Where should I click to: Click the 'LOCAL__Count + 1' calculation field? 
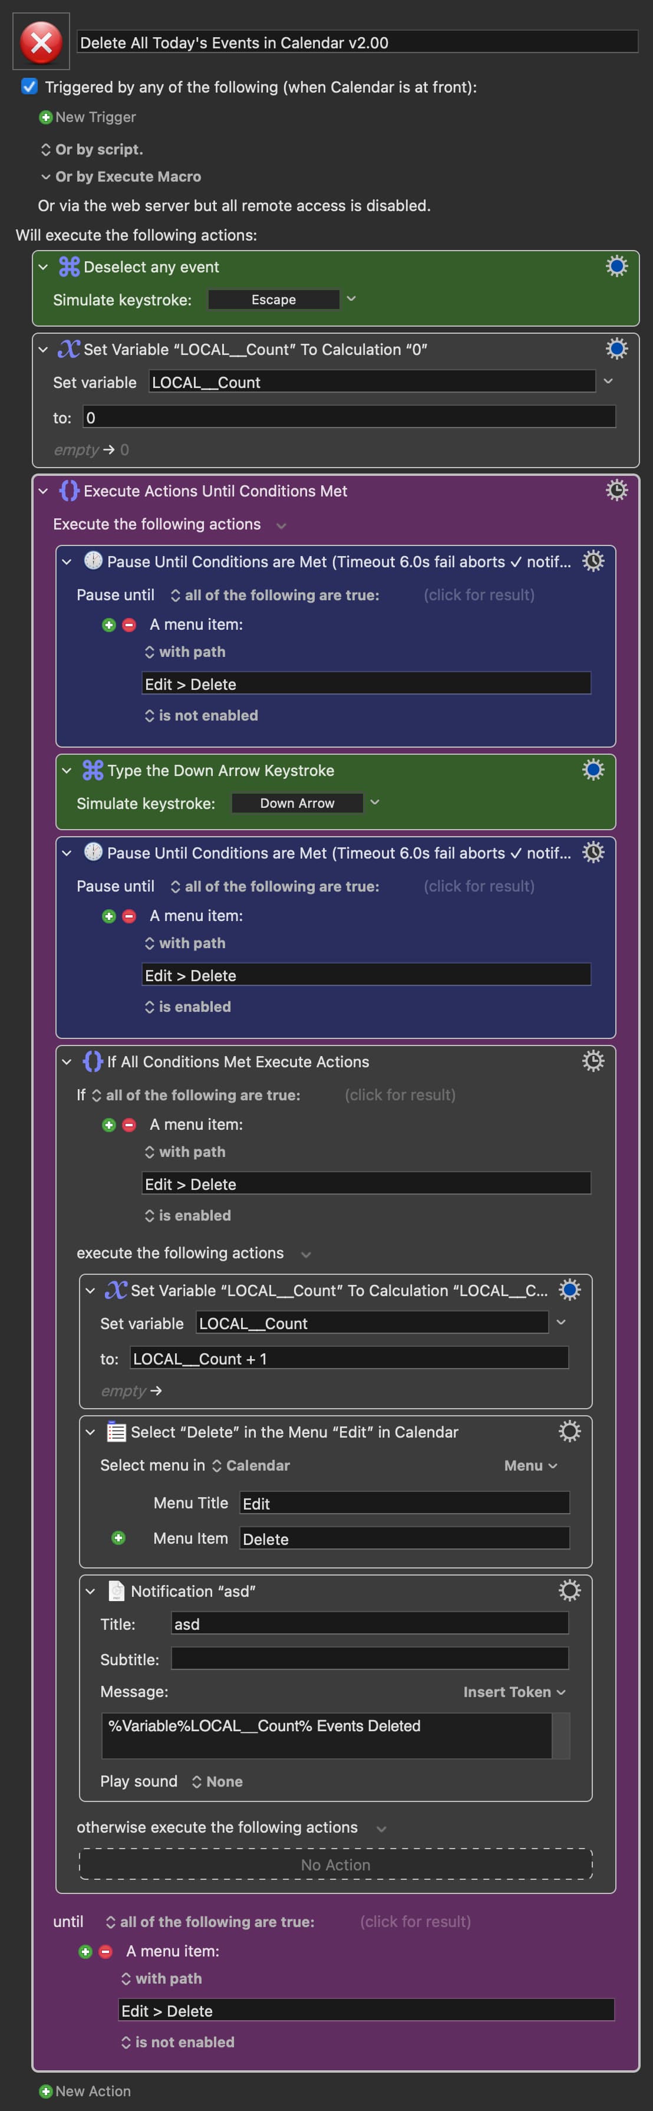[349, 1358]
